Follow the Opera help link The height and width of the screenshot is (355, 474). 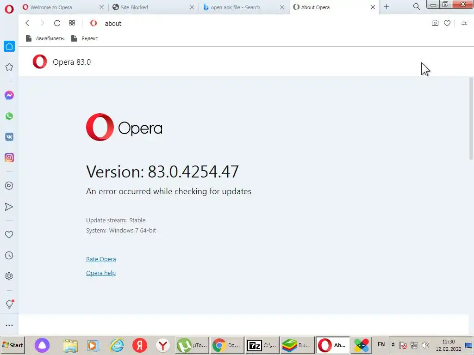click(101, 273)
